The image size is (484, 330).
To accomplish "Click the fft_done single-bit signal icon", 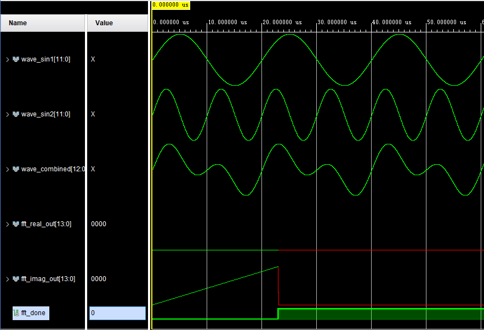I will coord(16,313).
